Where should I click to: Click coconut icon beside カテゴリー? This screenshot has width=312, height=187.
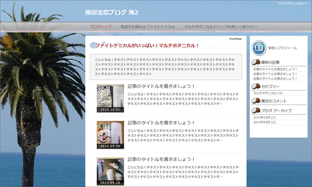click(x=256, y=87)
